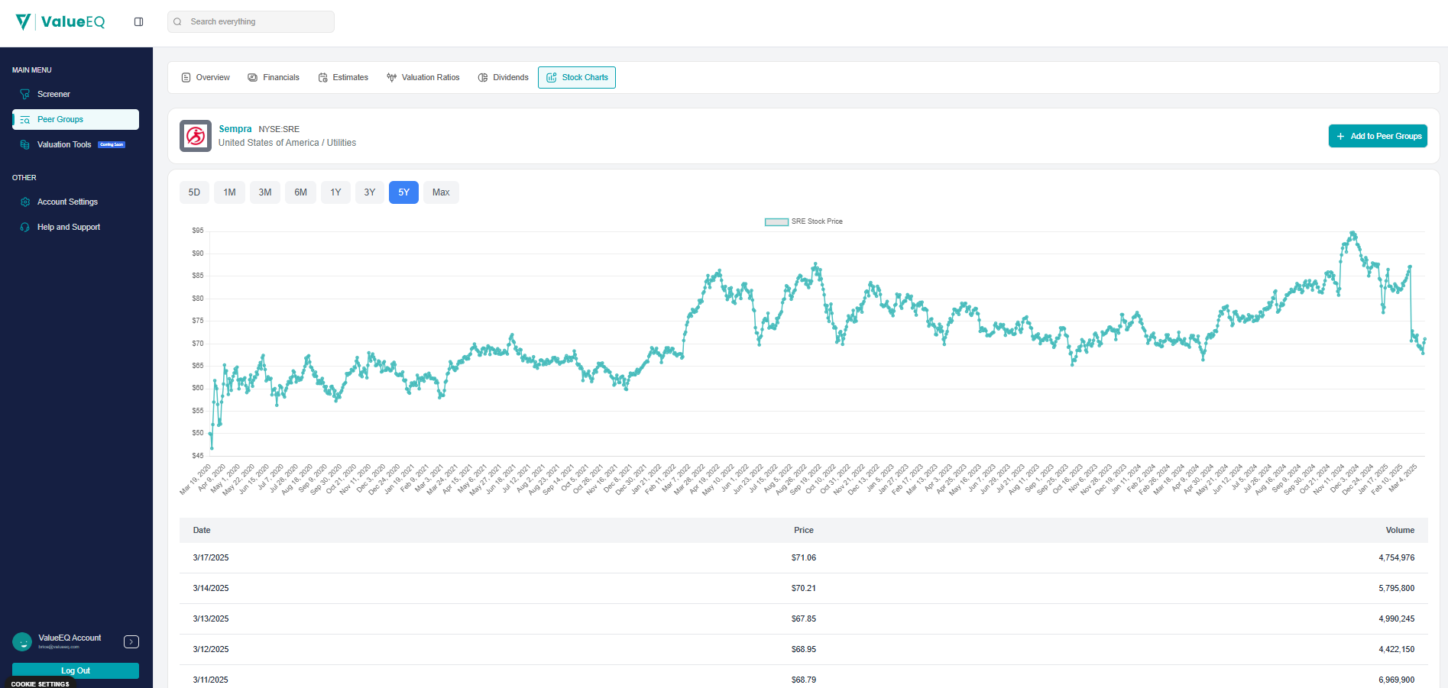Click the Peer Groups icon

24,119
